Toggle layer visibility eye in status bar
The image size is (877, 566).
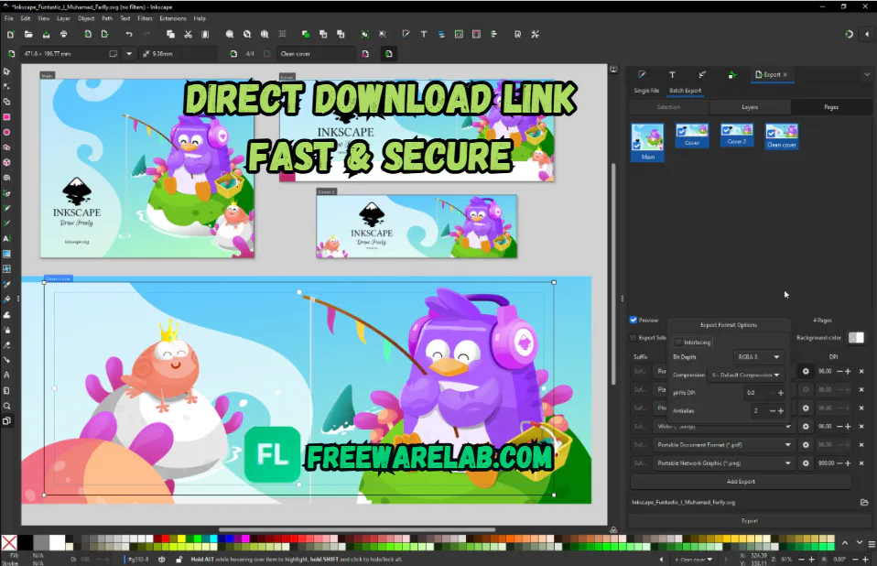(x=162, y=559)
